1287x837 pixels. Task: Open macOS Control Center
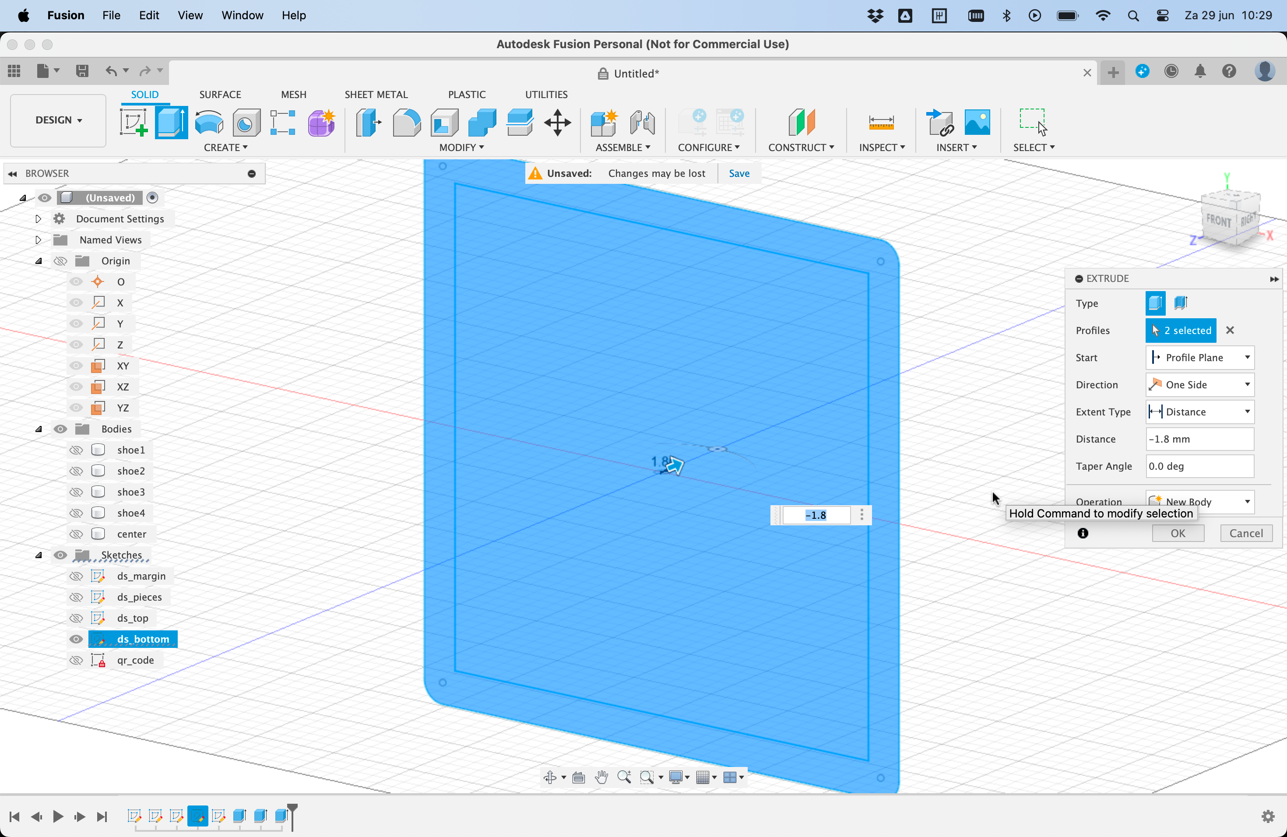[x=1163, y=16]
